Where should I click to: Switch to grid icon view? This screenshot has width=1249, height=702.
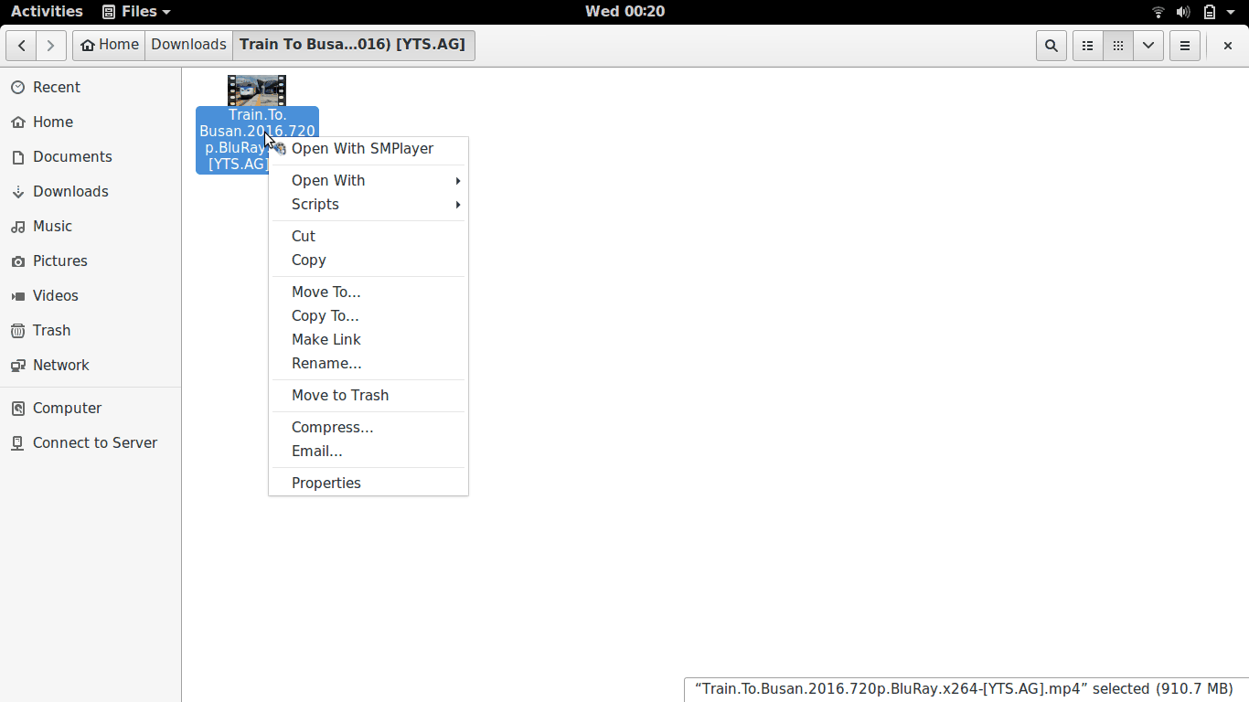click(x=1117, y=46)
